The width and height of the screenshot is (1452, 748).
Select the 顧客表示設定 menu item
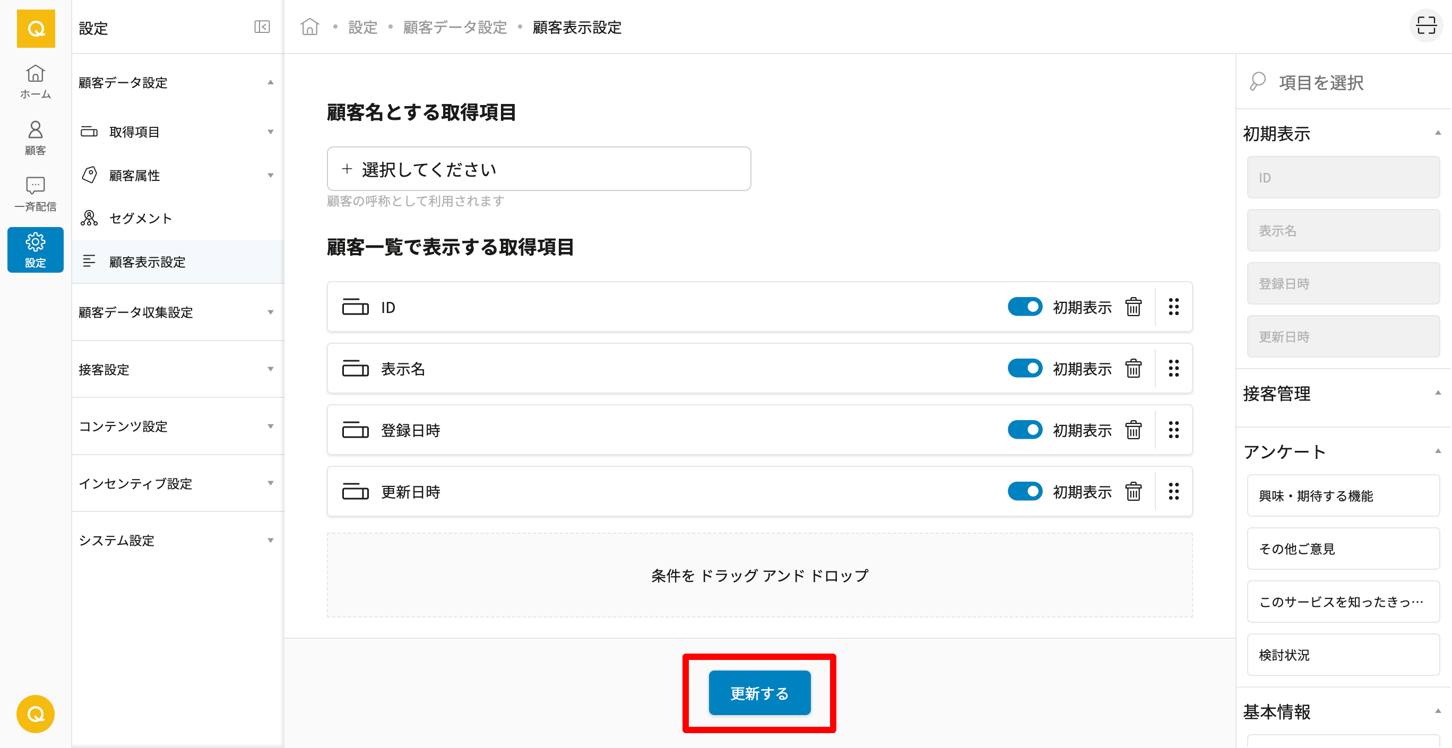click(147, 262)
